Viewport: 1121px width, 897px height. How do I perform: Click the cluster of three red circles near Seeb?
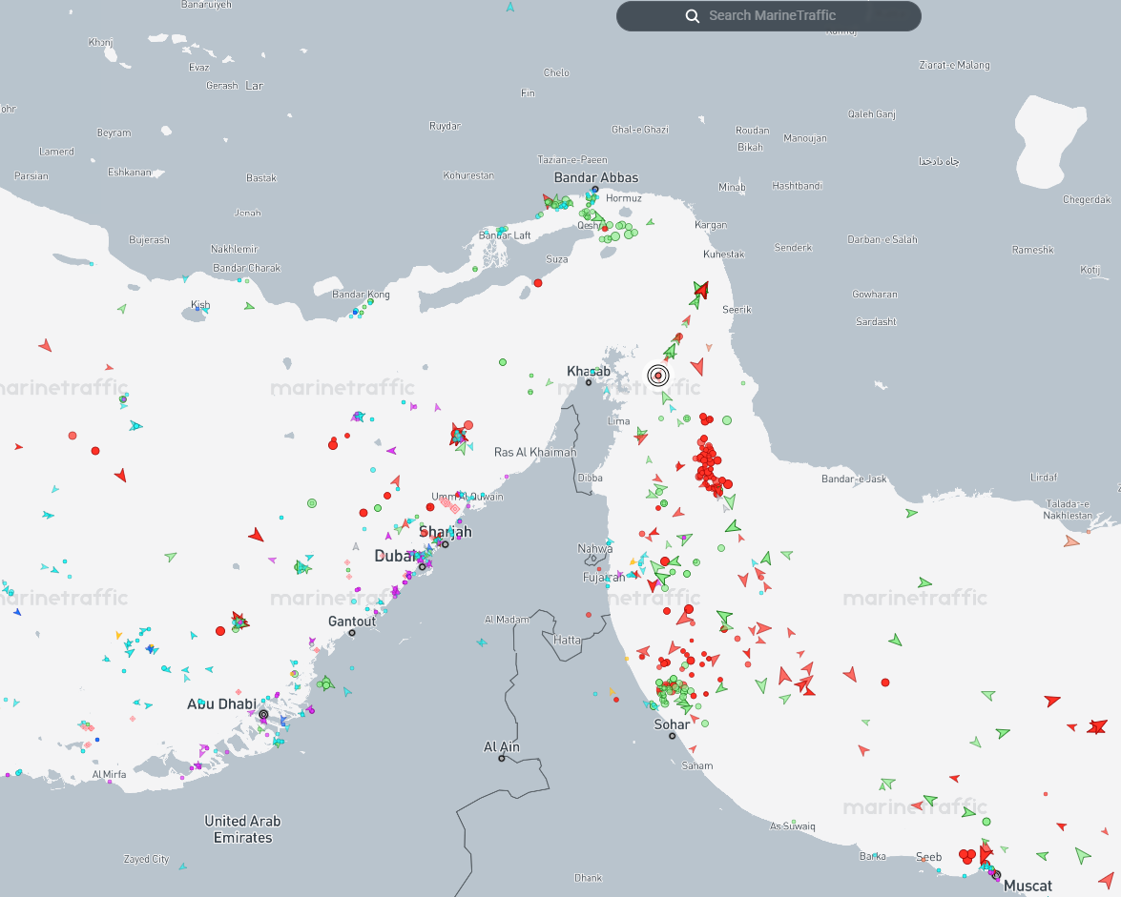click(x=967, y=856)
